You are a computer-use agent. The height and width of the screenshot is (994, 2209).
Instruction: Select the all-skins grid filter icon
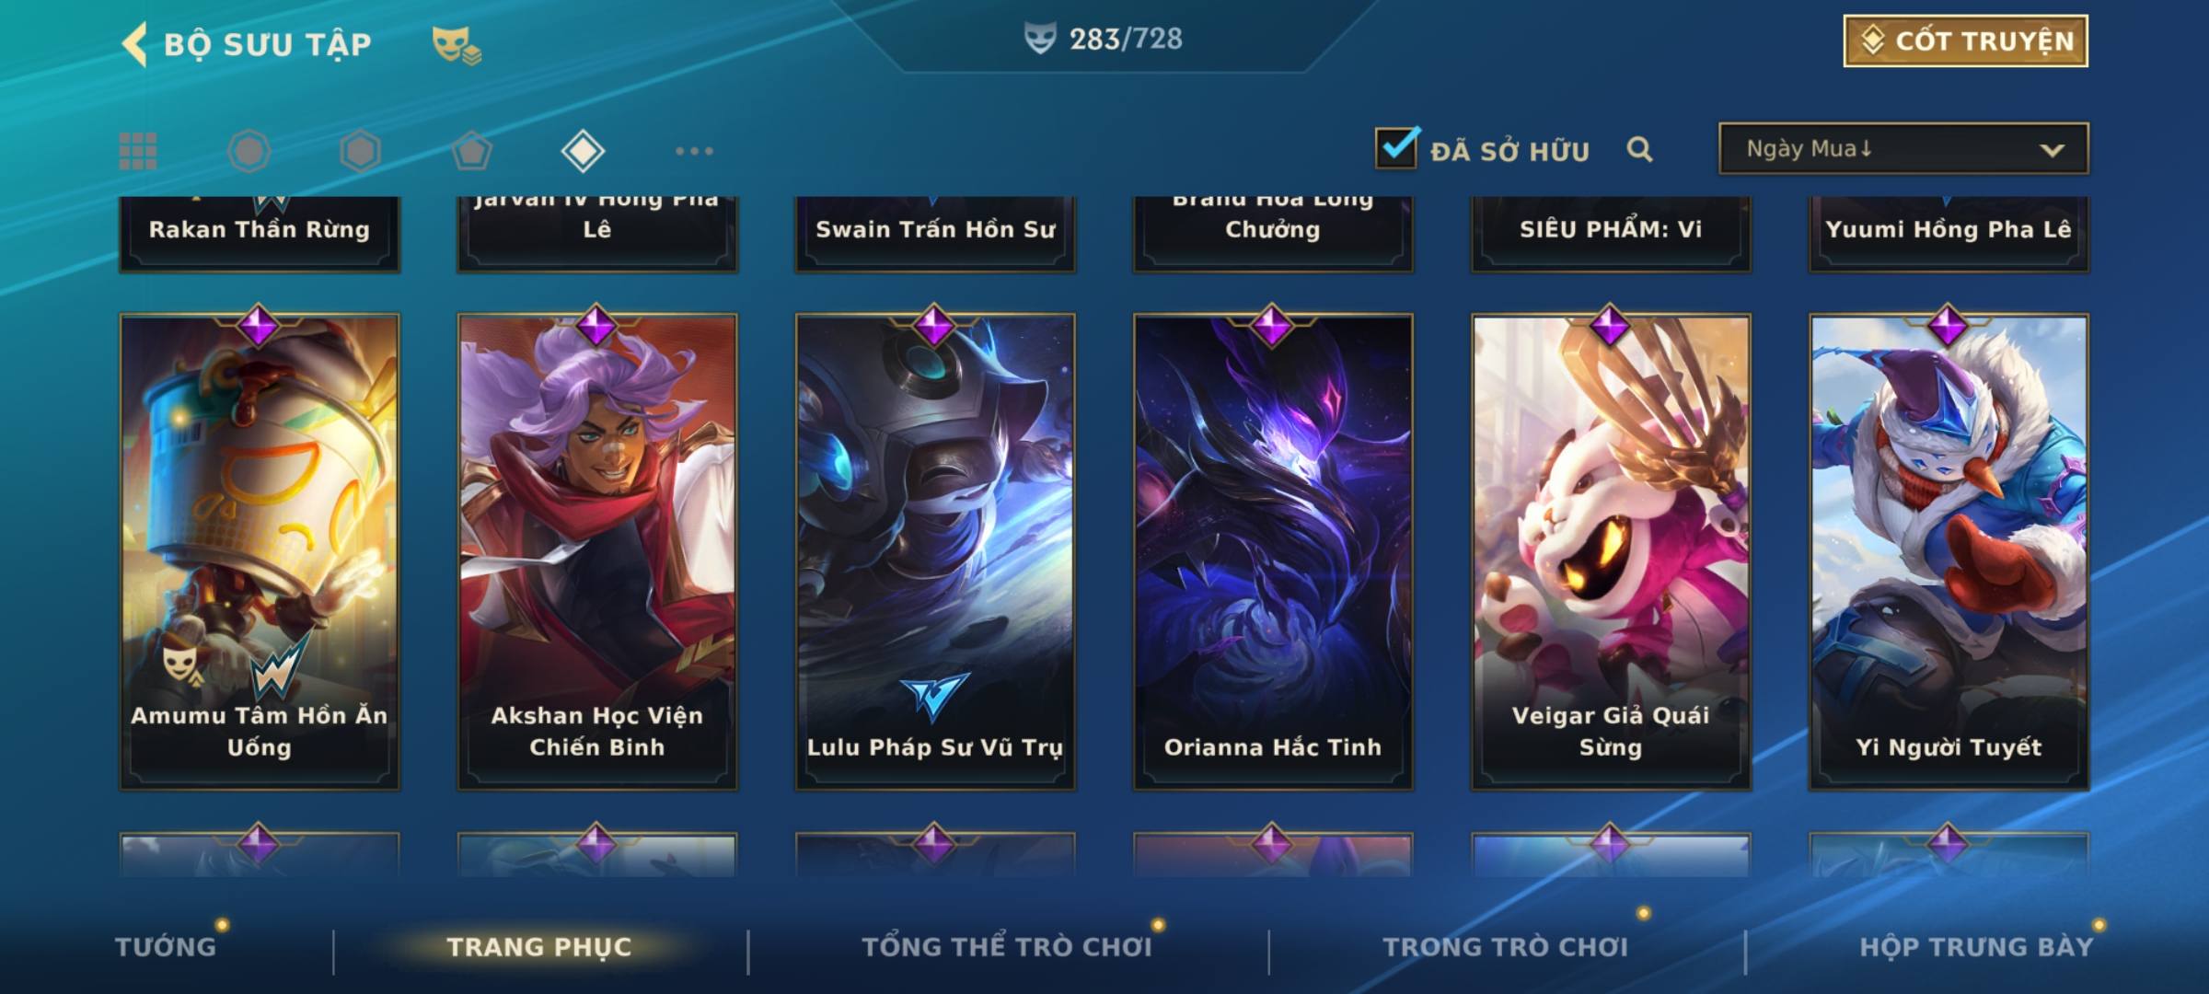pos(138,151)
